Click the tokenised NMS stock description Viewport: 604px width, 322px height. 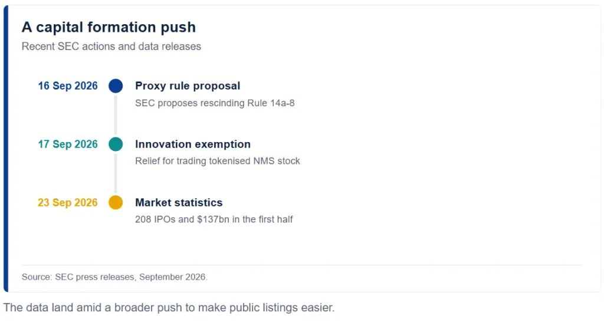pyautogui.click(x=218, y=161)
